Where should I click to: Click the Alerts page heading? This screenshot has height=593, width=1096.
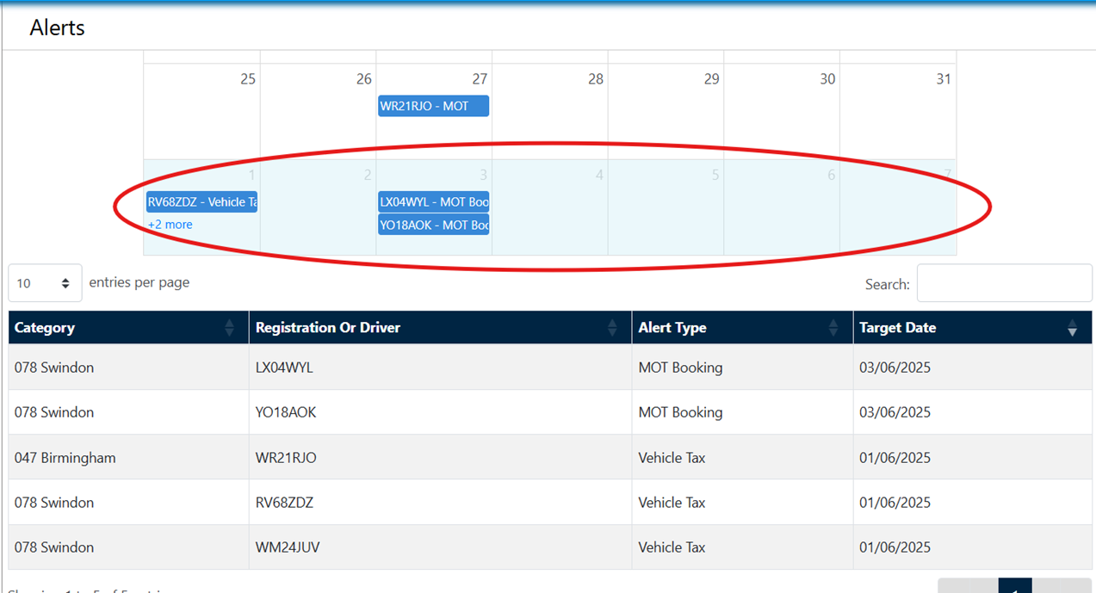click(x=57, y=28)
